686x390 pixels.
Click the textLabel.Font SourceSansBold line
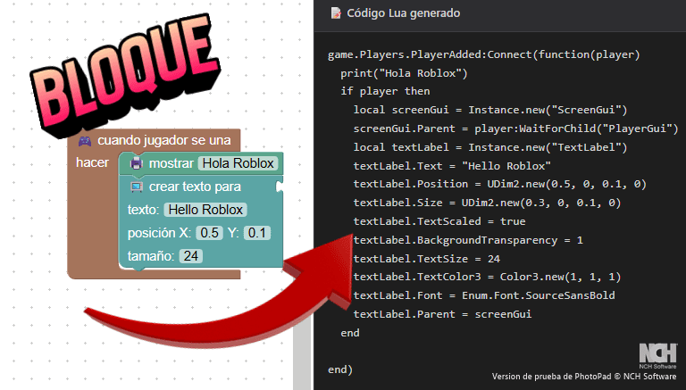click(484, 295)
